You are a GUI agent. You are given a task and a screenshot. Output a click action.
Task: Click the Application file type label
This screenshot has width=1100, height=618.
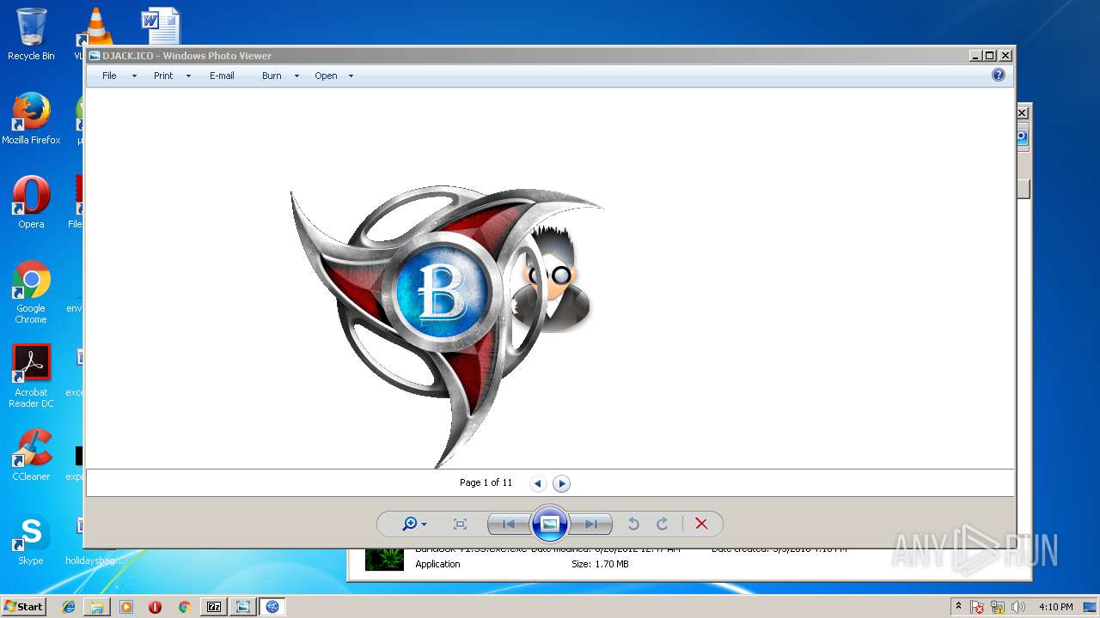437,564
